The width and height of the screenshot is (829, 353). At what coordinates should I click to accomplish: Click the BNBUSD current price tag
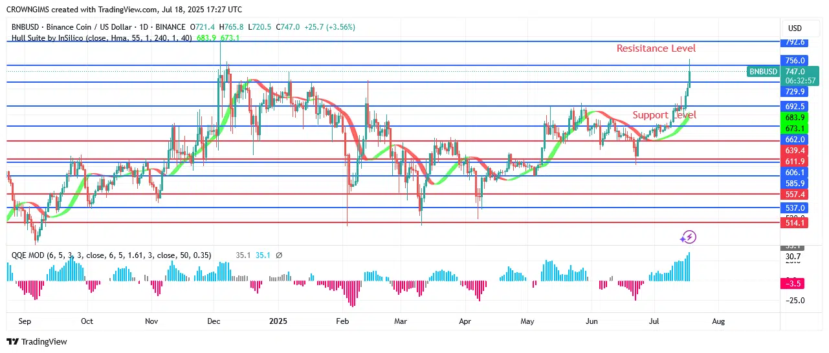coord(762,71)
